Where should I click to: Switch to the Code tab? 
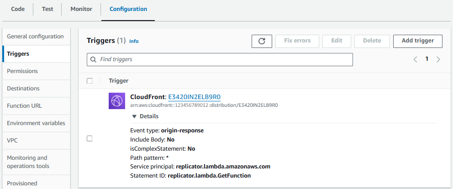pyautogui.click(x=18, y=9)
